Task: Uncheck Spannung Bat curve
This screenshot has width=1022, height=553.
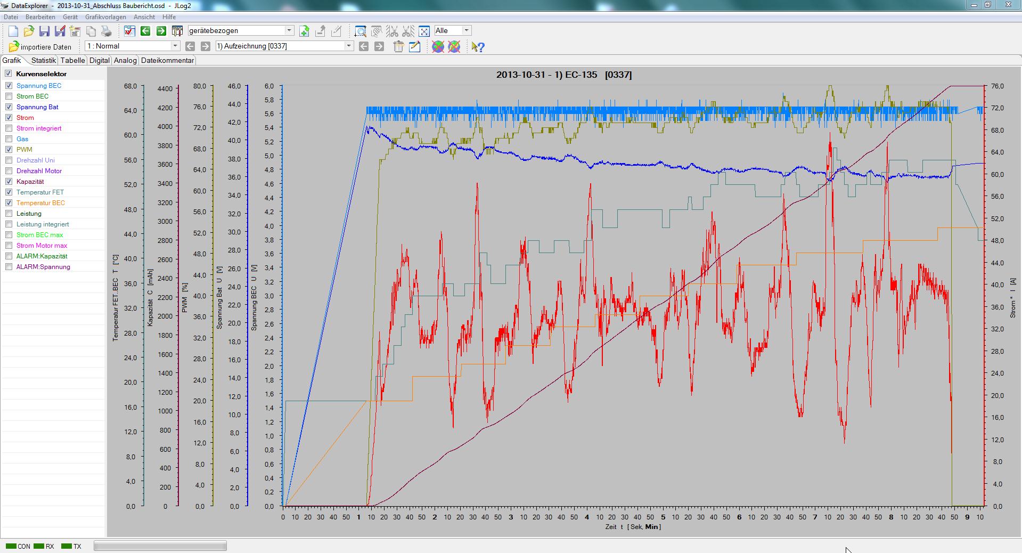Action: (9, 107)
